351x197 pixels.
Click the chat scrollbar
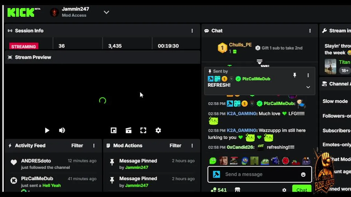click(317, 150)
